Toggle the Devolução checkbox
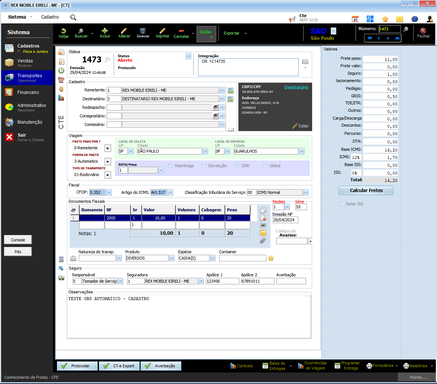The height and width of the screenshot is (384, 437). click(x=204, y=166)
